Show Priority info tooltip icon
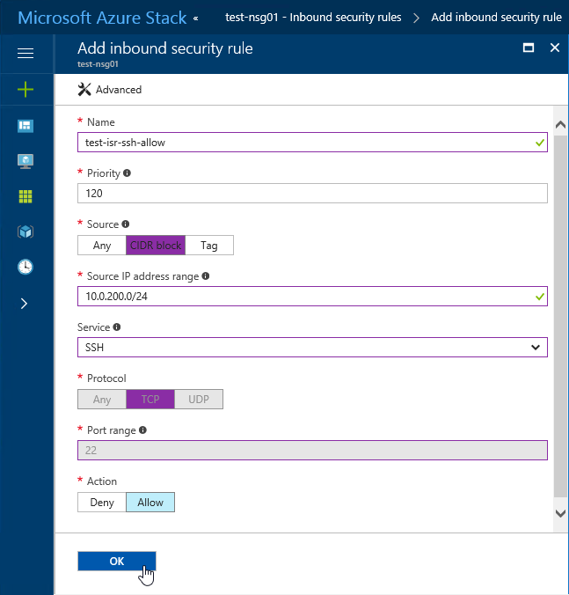The width and height of the screenshot is (569, 595). point(127,173)
